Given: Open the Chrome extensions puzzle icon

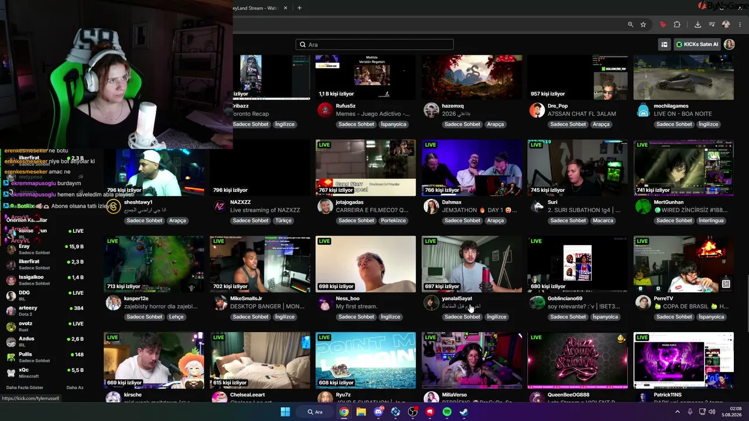Looking at the screenshot, I should 677,25.
